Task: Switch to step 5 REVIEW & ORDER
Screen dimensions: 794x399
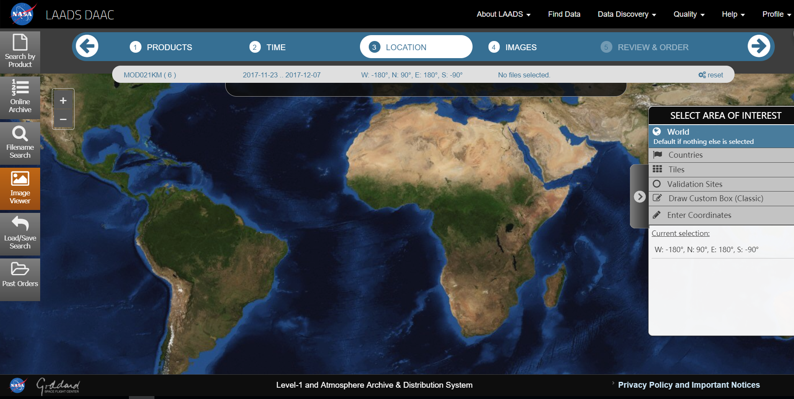Action: (x=645, y=47)
